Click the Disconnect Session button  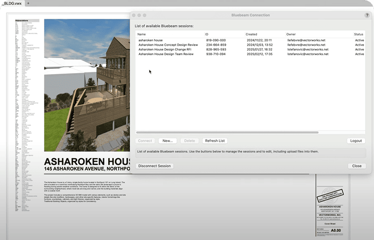pos(155,166)
